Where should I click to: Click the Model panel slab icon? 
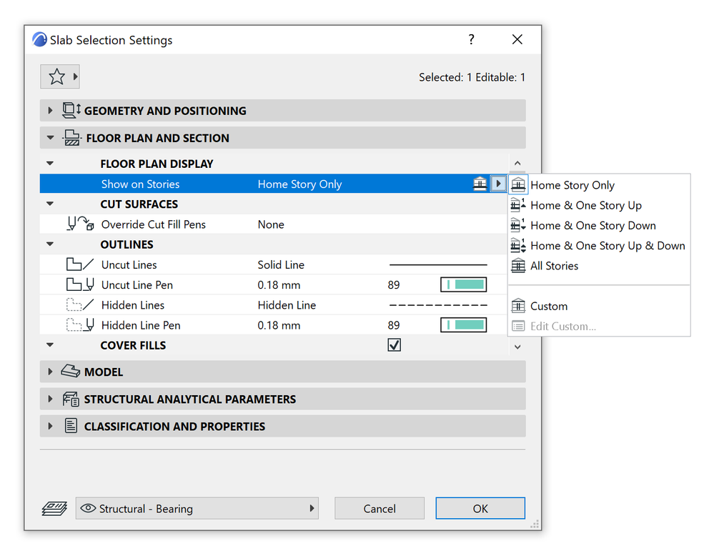pyautogui.click(x=71, y=372)
